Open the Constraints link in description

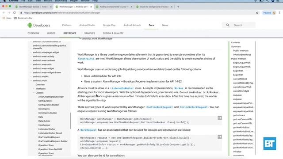click(x=86, y=59)
